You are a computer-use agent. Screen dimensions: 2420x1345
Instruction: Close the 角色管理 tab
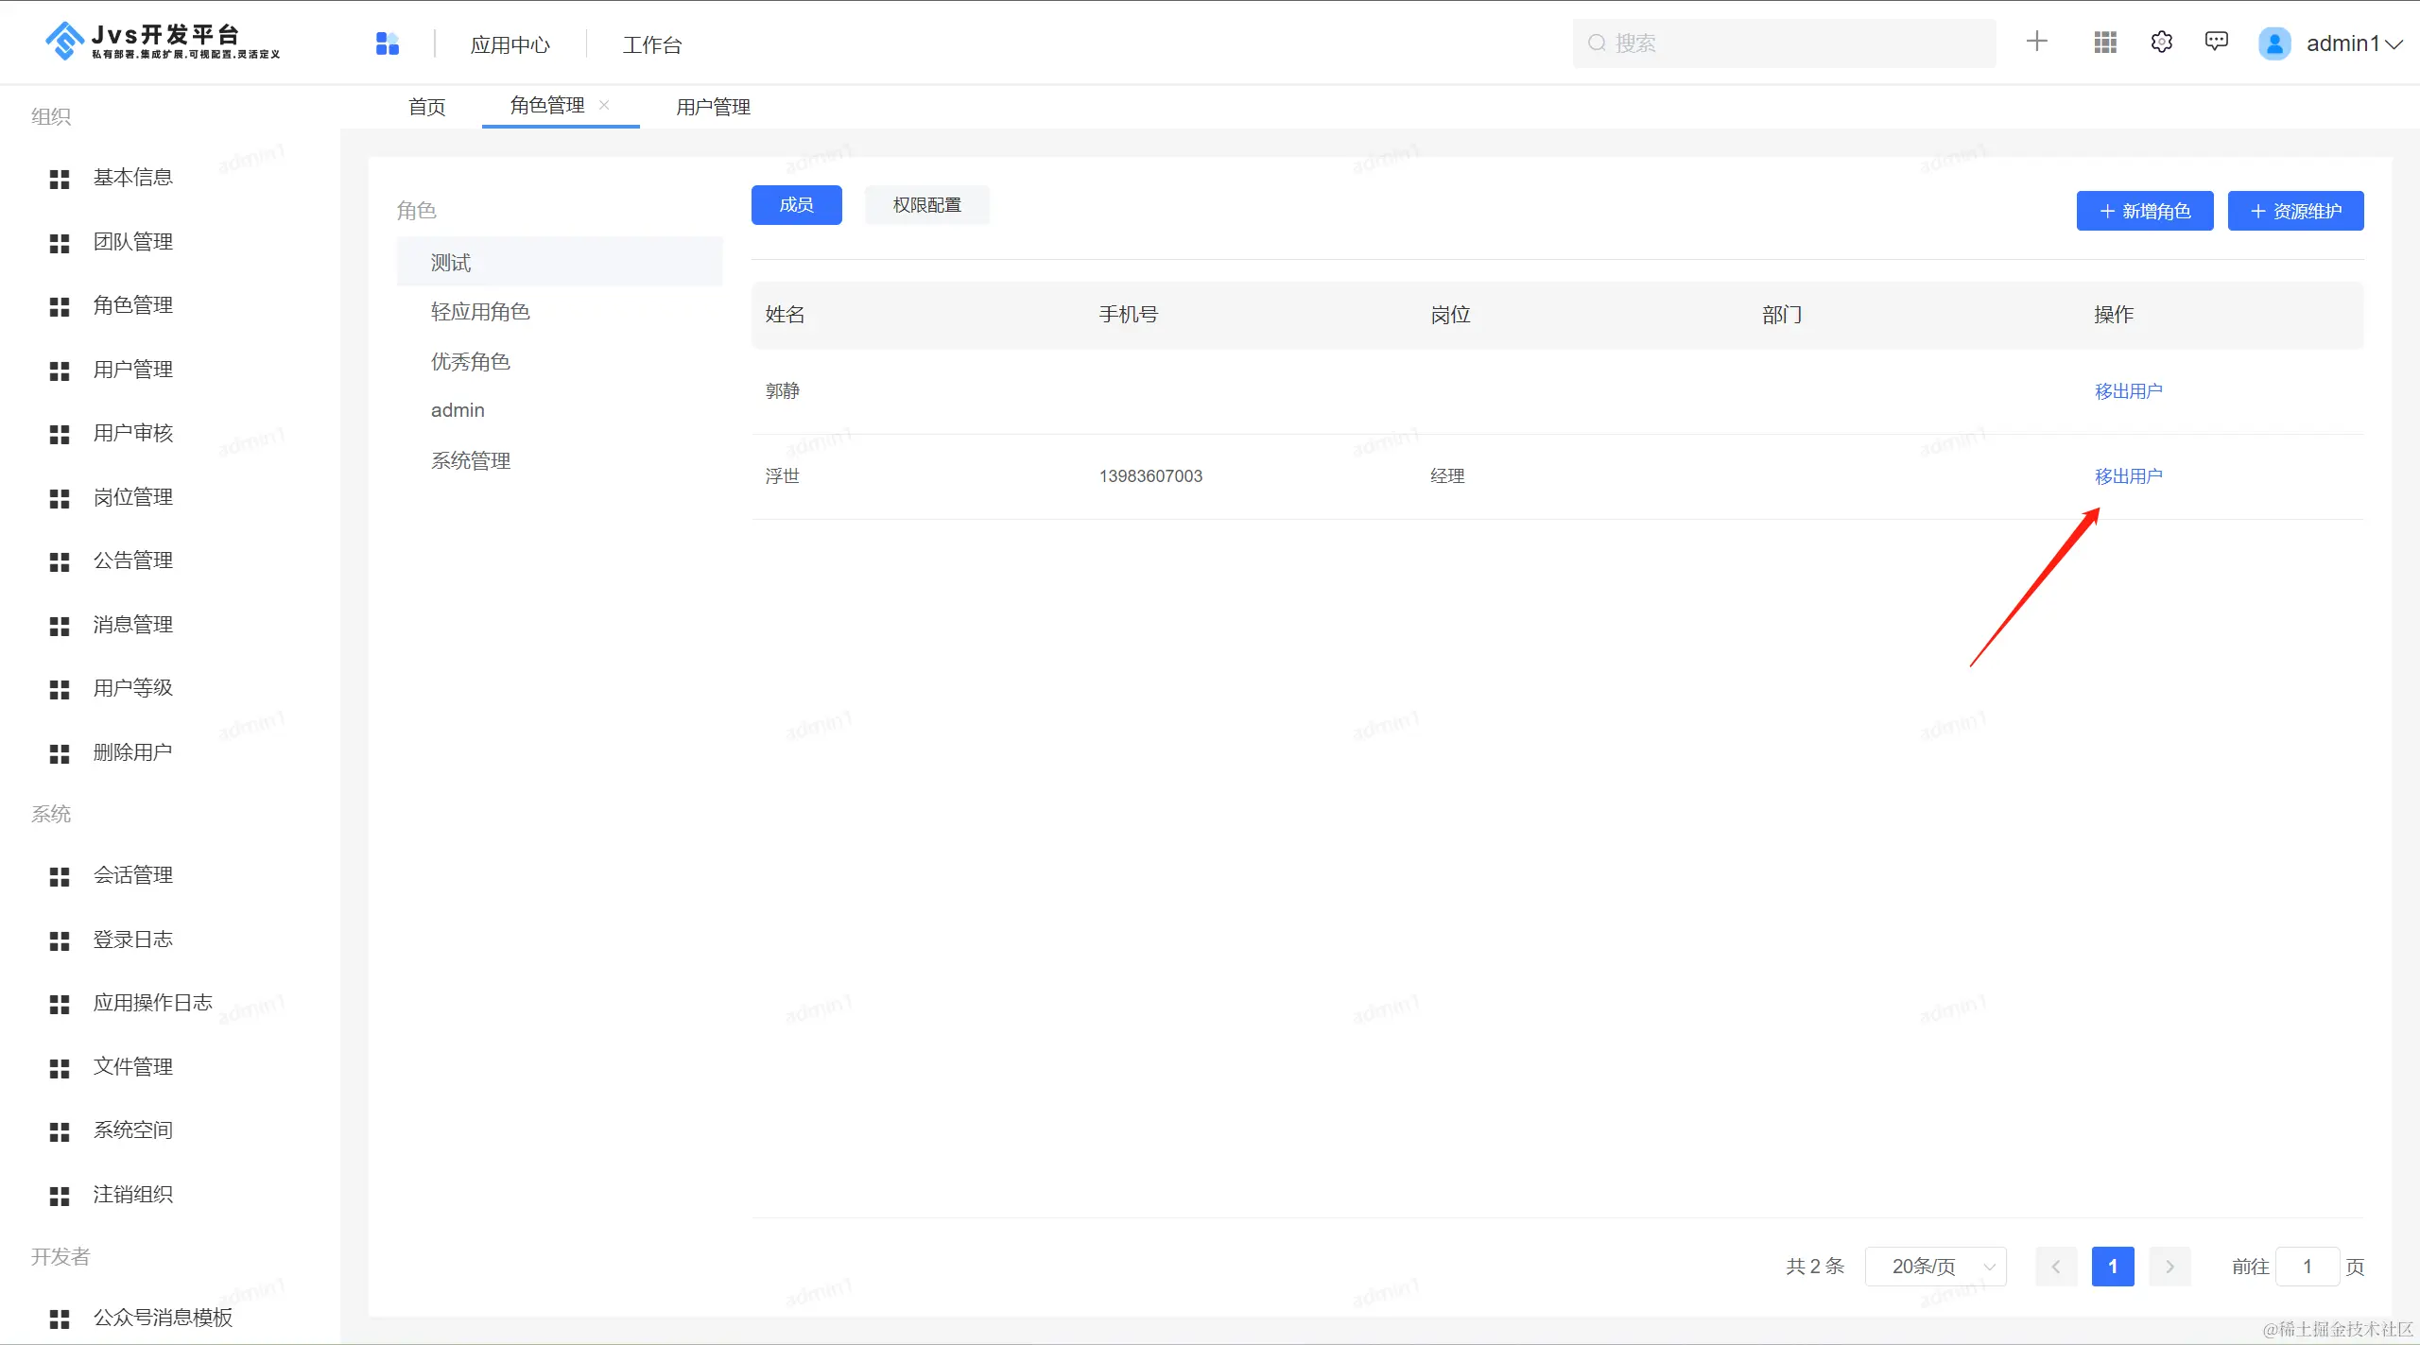pos(604,105)
